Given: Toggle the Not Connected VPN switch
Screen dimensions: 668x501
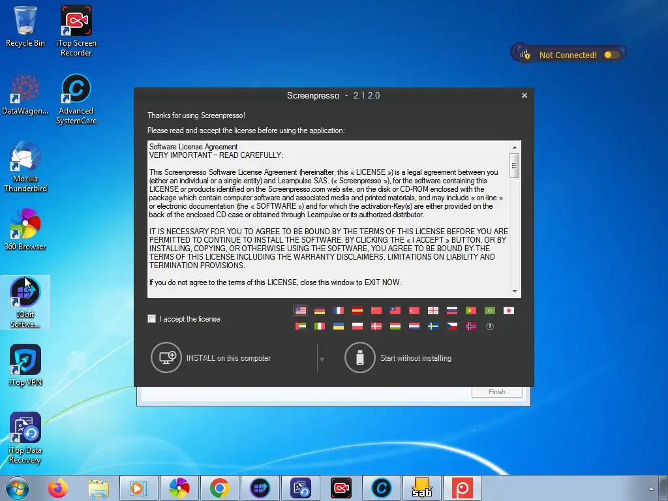Looking at the screenshot, I should click(611, 55).
